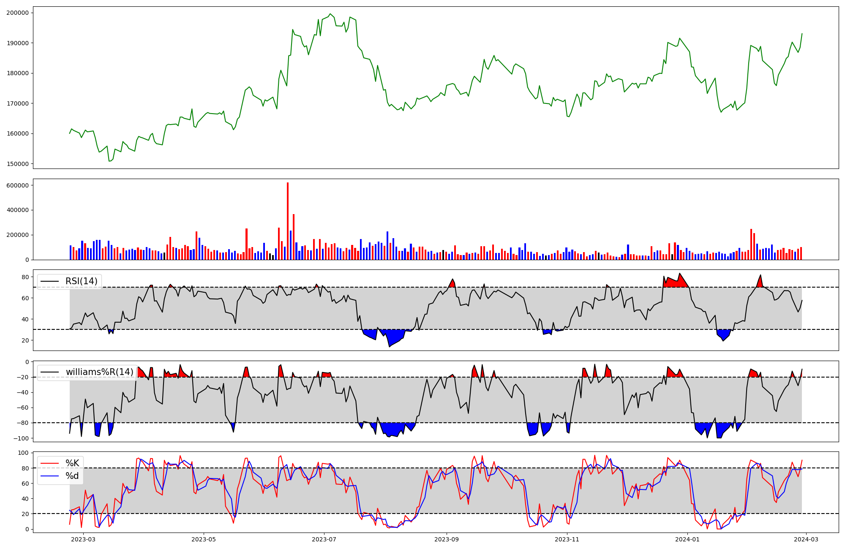Screen dimensions: 845x549
Task: Click the 2023-05 x-axis date label
Action: coord(204,539)
